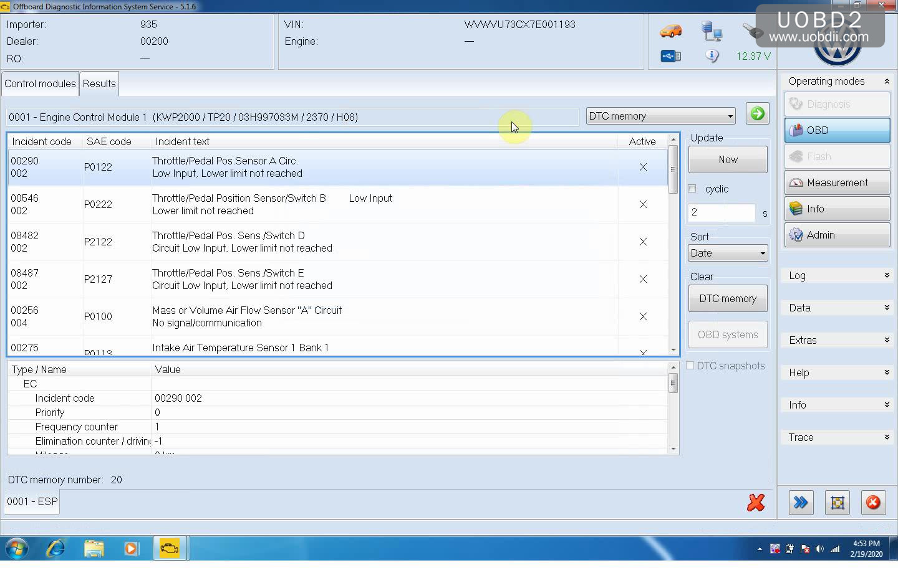
Task: Click the fullscreen frame icon button
Action: pos(837,503)
